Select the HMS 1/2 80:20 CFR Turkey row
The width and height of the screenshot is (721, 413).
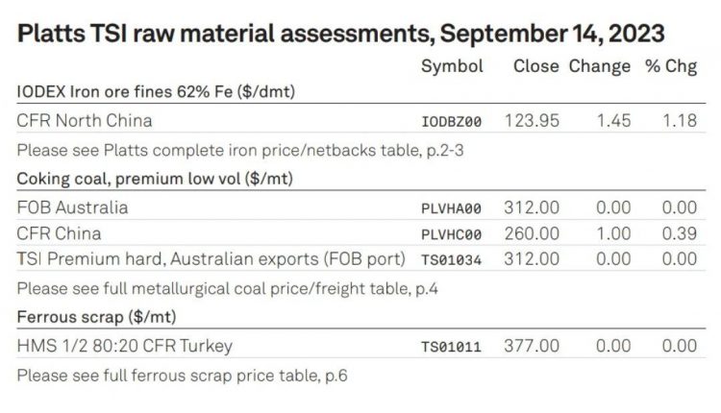pos(360,346)
